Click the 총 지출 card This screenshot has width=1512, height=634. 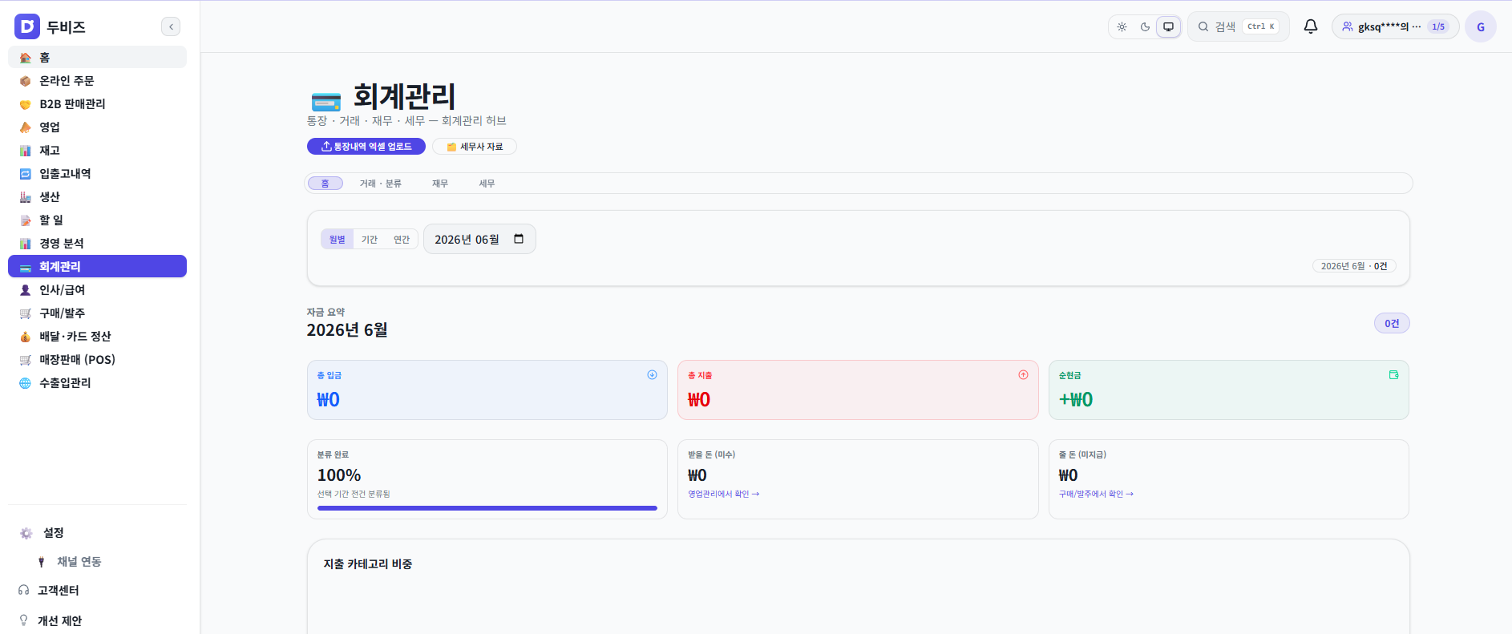[858, 390]
